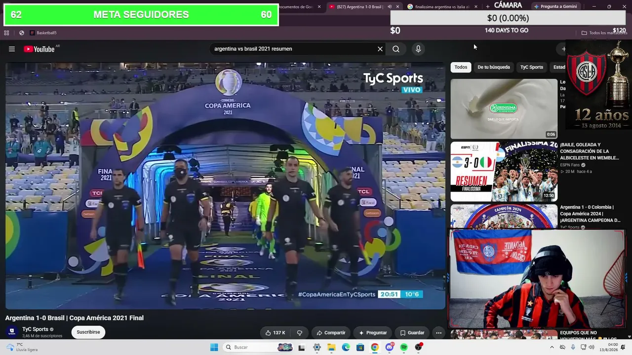Switch to the finalissima argentina vs italia tab
Screen dimensions: 632x355
(441, 7)
